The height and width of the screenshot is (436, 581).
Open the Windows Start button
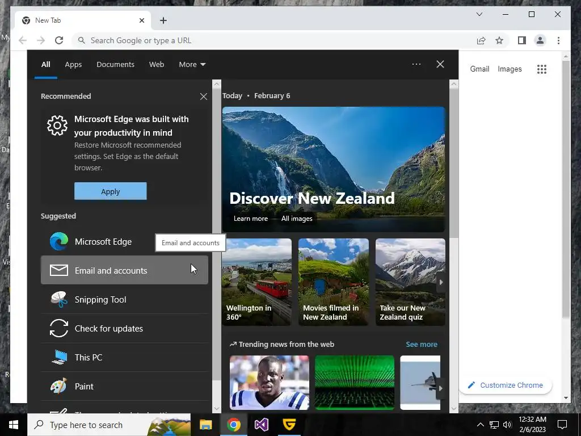(14, 425)
